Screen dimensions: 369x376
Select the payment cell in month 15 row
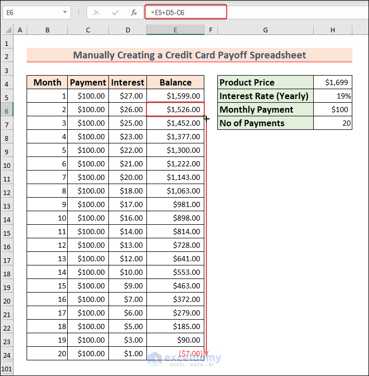[x=88, y=286]
